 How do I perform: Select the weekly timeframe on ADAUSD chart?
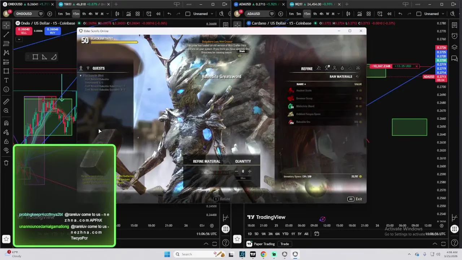click(328, 14)
